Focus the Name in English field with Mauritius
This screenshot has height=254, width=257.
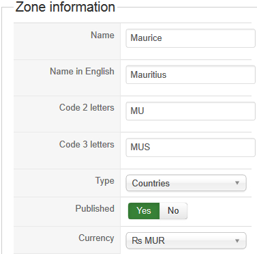coord(190,74)
